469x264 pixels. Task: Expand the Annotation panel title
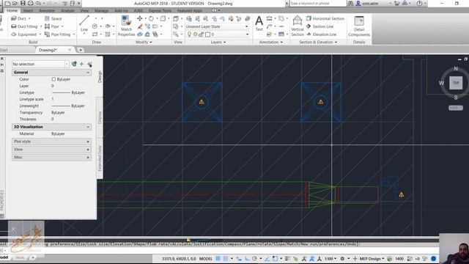tap(270, 43)
